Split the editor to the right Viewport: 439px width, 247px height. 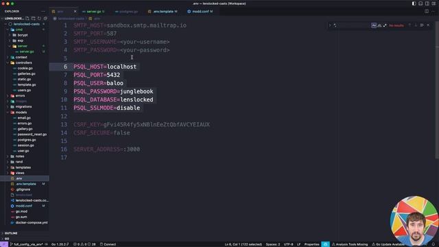coord(427,12)
